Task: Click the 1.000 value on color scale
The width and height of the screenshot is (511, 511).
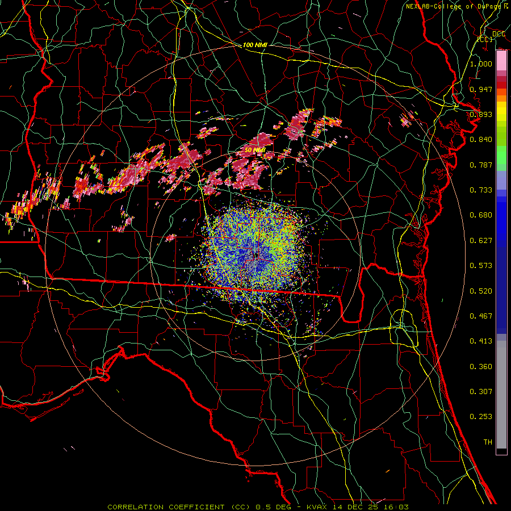Action: coord(481,64)
